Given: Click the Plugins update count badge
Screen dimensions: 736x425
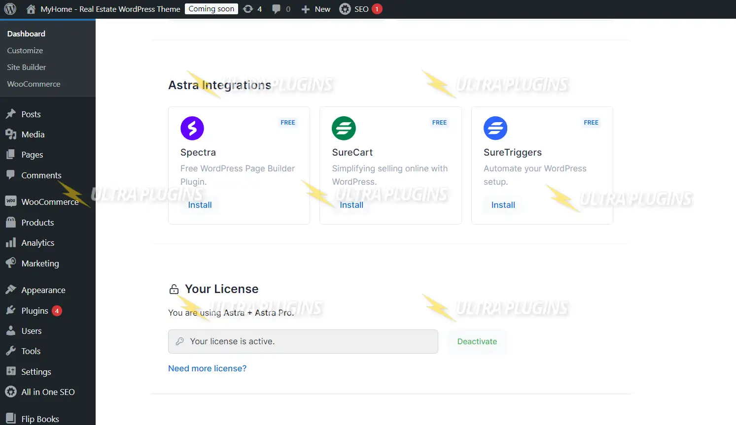Looking at the screenshot, I should (57, 311).
